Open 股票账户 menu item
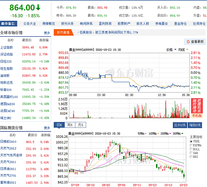The image size is (207, 187). (124, 24)
